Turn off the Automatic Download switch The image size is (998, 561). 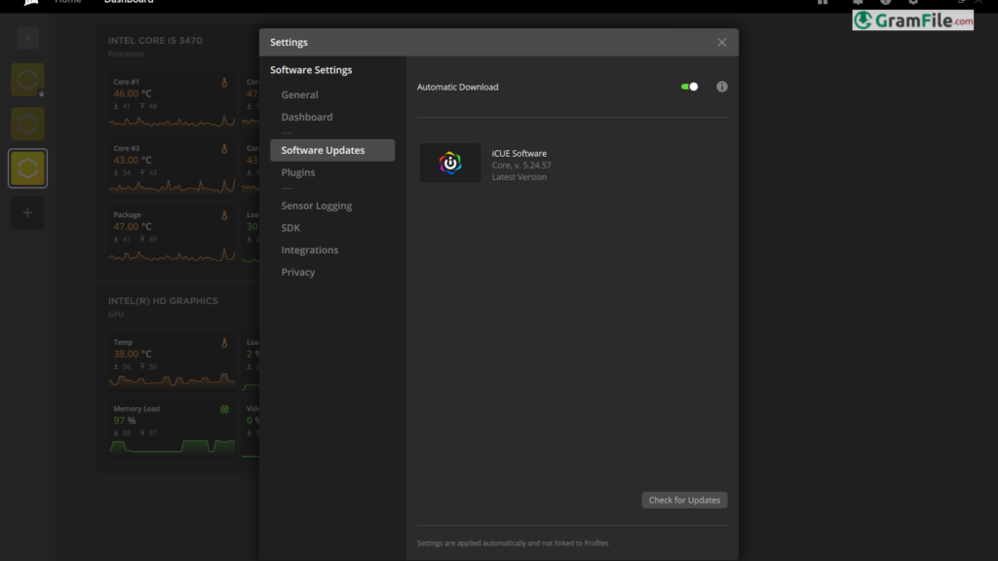point(689,87)
